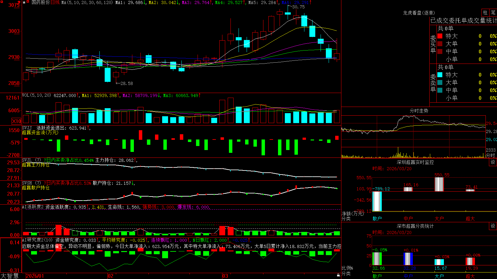Image resolution: width=497 pixels, height=279 pixels.
Task: Click the 小单 row label under 委卖单
Action: (x=452, y=98)
